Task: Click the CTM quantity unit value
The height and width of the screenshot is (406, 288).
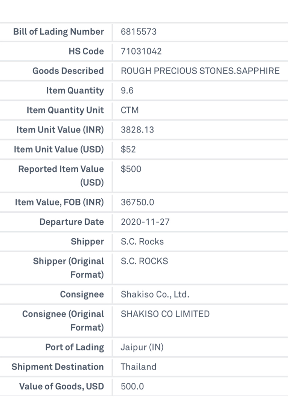Action: pos(130,111)
